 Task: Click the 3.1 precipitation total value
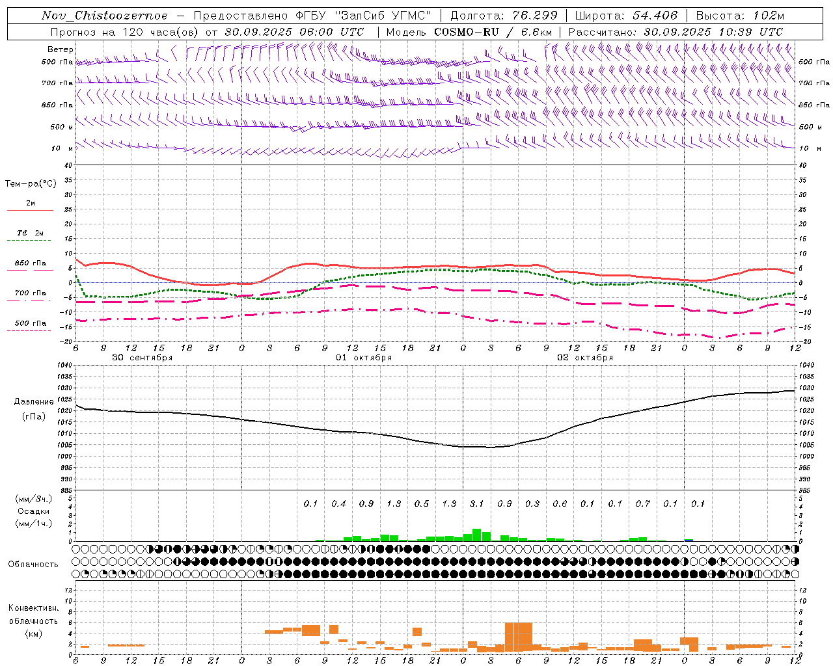tap(476, 503)
